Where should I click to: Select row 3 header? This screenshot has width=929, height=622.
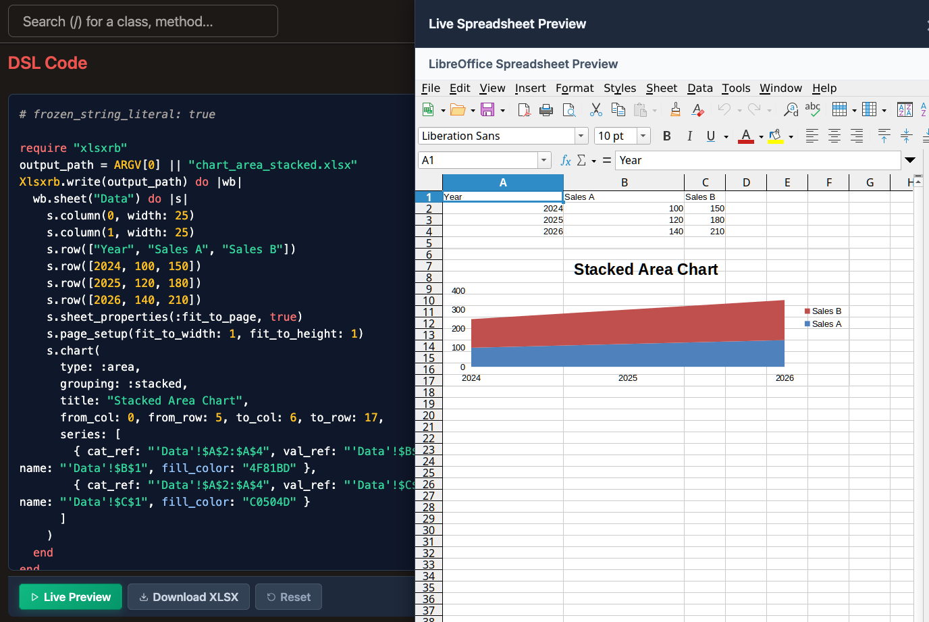click(x=429, y=220)
